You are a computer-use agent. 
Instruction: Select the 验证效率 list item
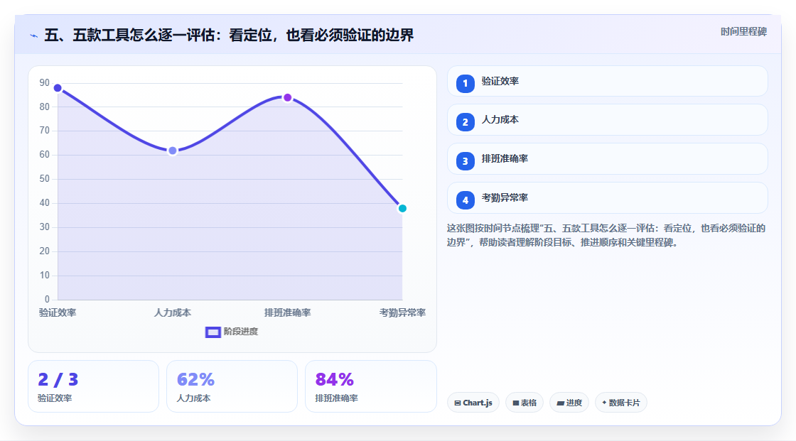(x=607, y=81)
